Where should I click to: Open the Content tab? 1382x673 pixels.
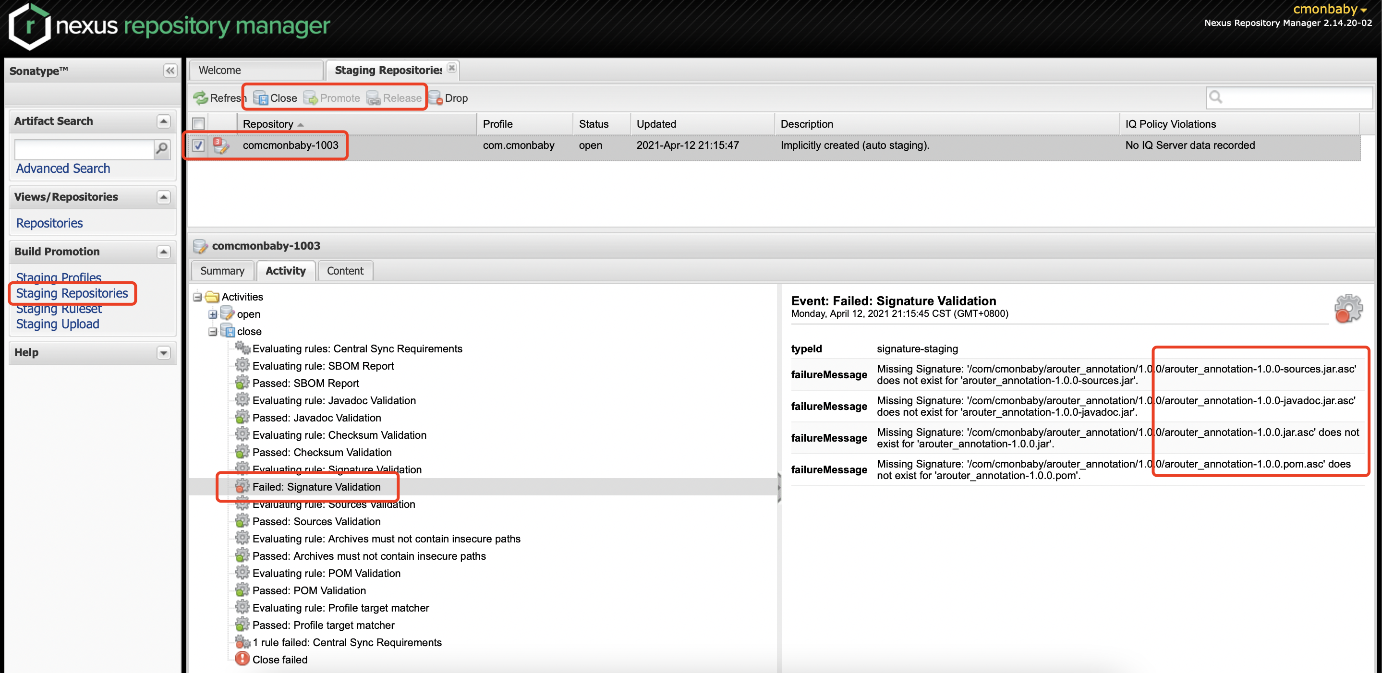345,271
